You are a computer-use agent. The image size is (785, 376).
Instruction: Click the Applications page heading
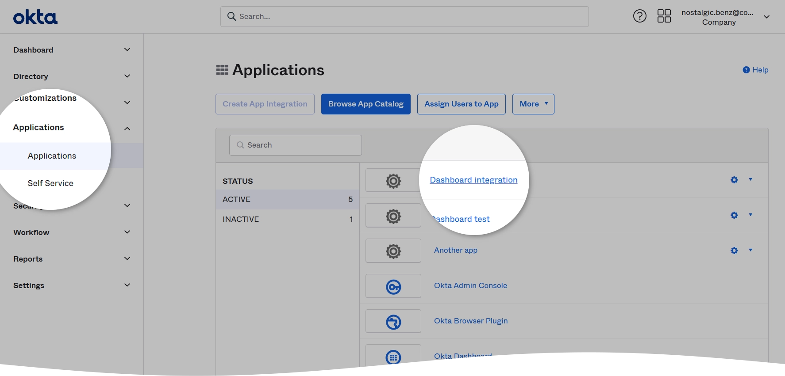point(278,70)
